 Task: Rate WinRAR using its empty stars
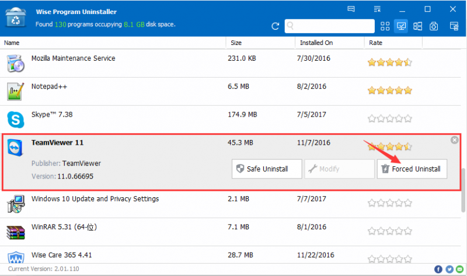389,231
